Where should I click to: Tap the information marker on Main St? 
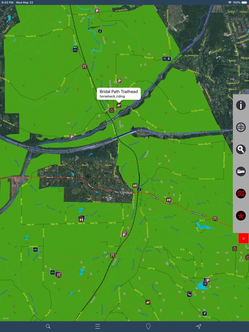[139, 189]
